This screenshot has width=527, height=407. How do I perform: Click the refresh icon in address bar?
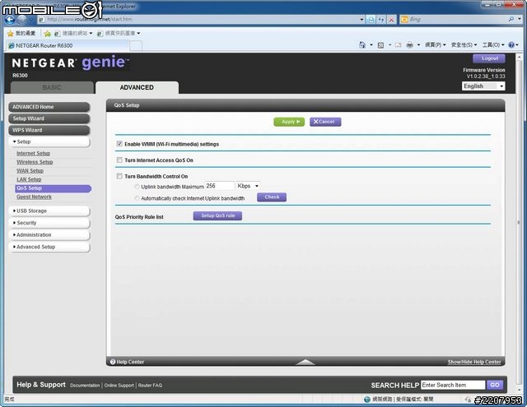click(x=381, y=20)
